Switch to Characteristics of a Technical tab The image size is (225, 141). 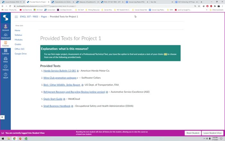63,2
